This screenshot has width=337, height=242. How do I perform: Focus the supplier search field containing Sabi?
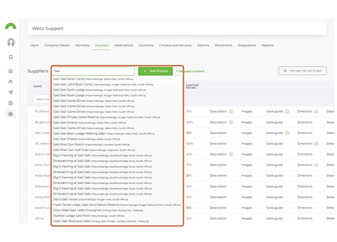coord(93,71)
